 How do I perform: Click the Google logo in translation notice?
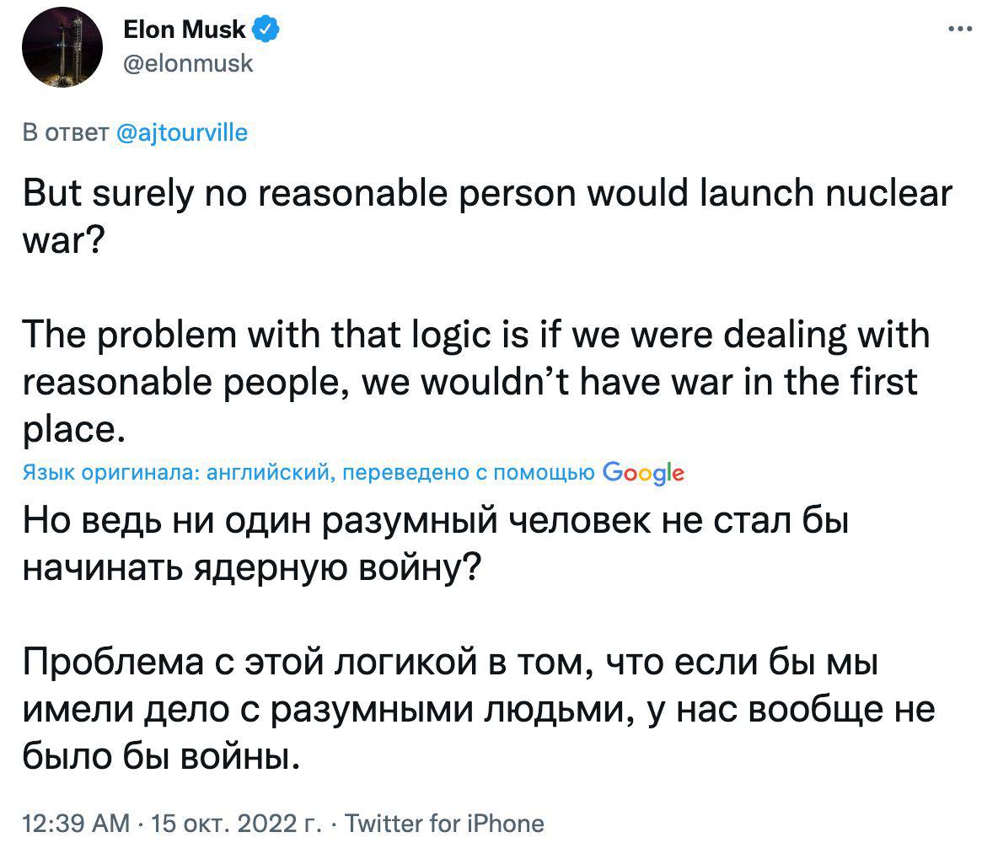point(644,473)
